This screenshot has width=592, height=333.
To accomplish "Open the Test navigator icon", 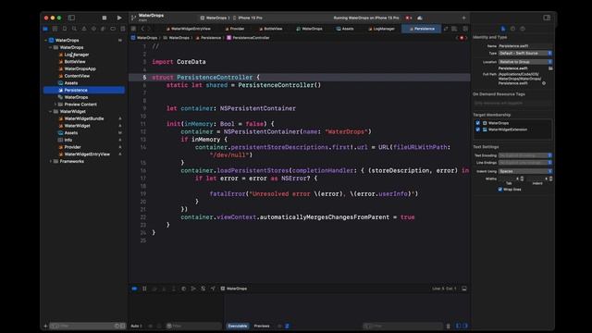I will pyautogui.click(x=93, y=29).
